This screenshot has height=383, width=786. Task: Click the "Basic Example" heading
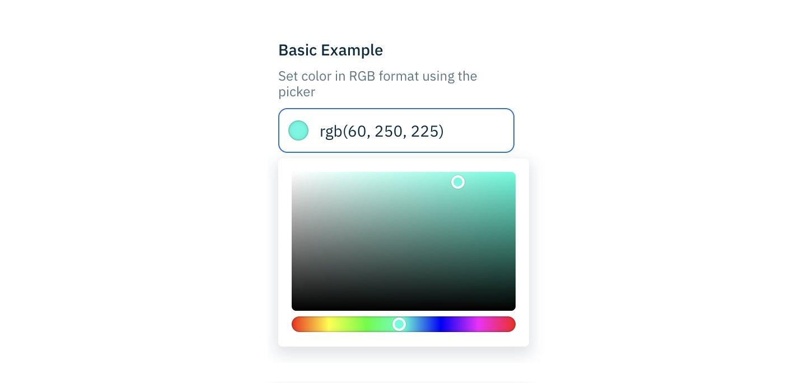click(x=331, y=50)
